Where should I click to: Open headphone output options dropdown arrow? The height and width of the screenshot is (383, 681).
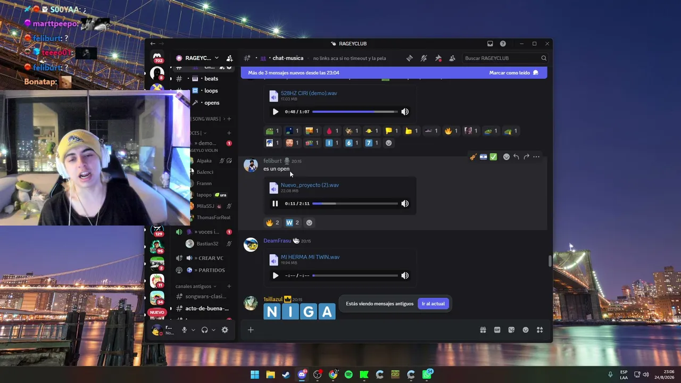pyautogui.click(x=213, y=330)
